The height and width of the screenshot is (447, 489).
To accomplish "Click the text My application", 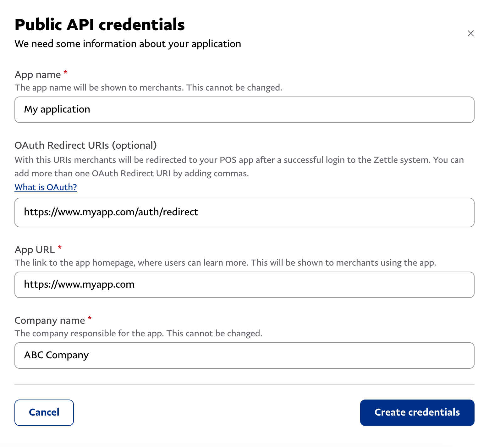I will click(x=57, y=109).
